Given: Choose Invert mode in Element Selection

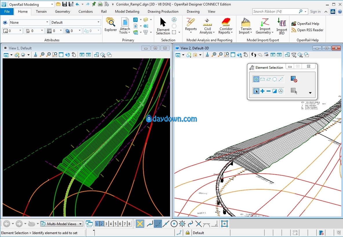Looking at the screenshot, I should [275, 91].
